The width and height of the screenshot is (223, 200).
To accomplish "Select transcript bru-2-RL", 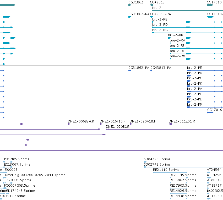I will (x=177, y=51).
